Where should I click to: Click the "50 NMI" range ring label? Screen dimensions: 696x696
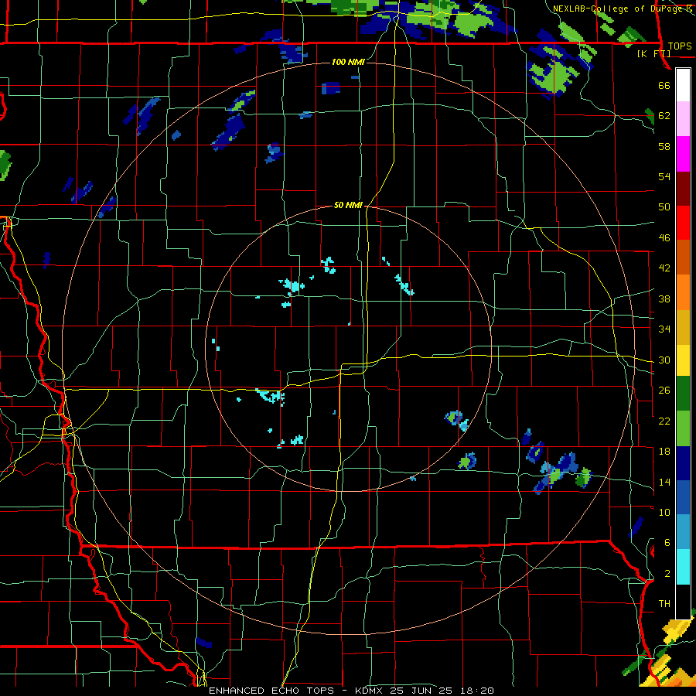pos(348,205)
